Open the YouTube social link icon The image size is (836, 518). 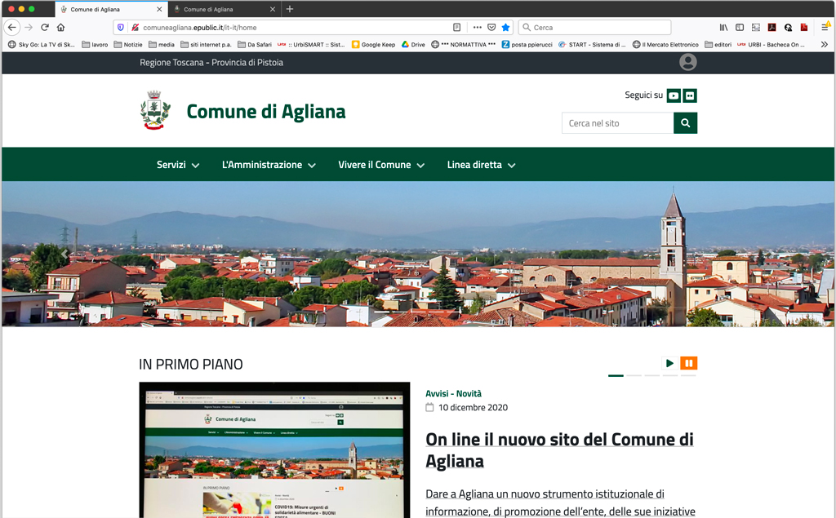674,95
